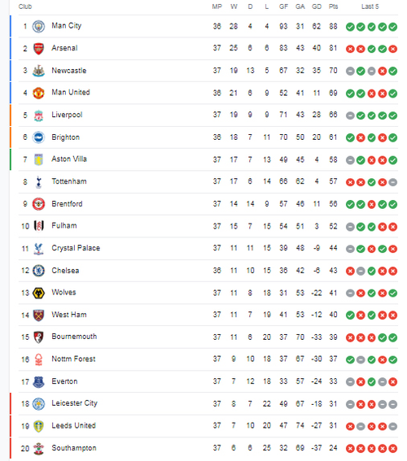Click the Everton club crest

click(x=38, y=382)
